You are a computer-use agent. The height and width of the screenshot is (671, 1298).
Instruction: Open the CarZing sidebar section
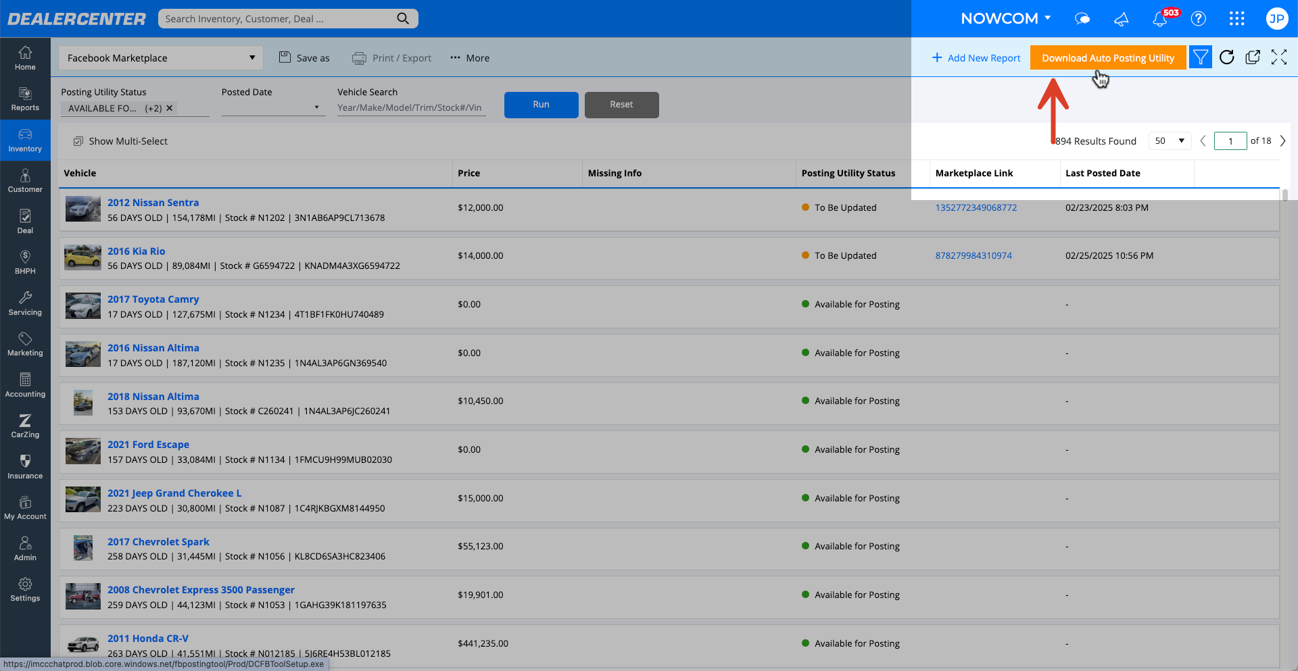click(25, 426)
